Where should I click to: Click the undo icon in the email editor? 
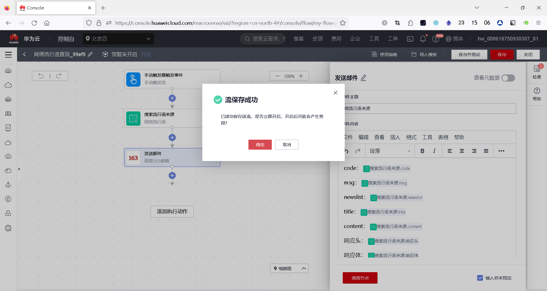click(346, 151)
